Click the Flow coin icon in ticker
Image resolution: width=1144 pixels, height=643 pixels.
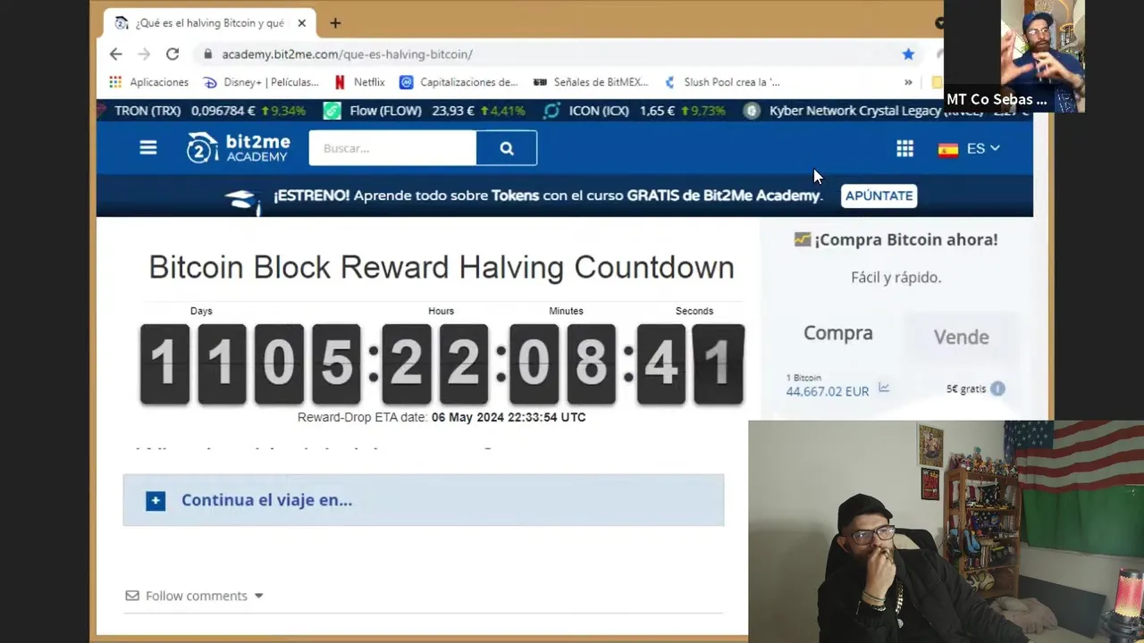332,111
